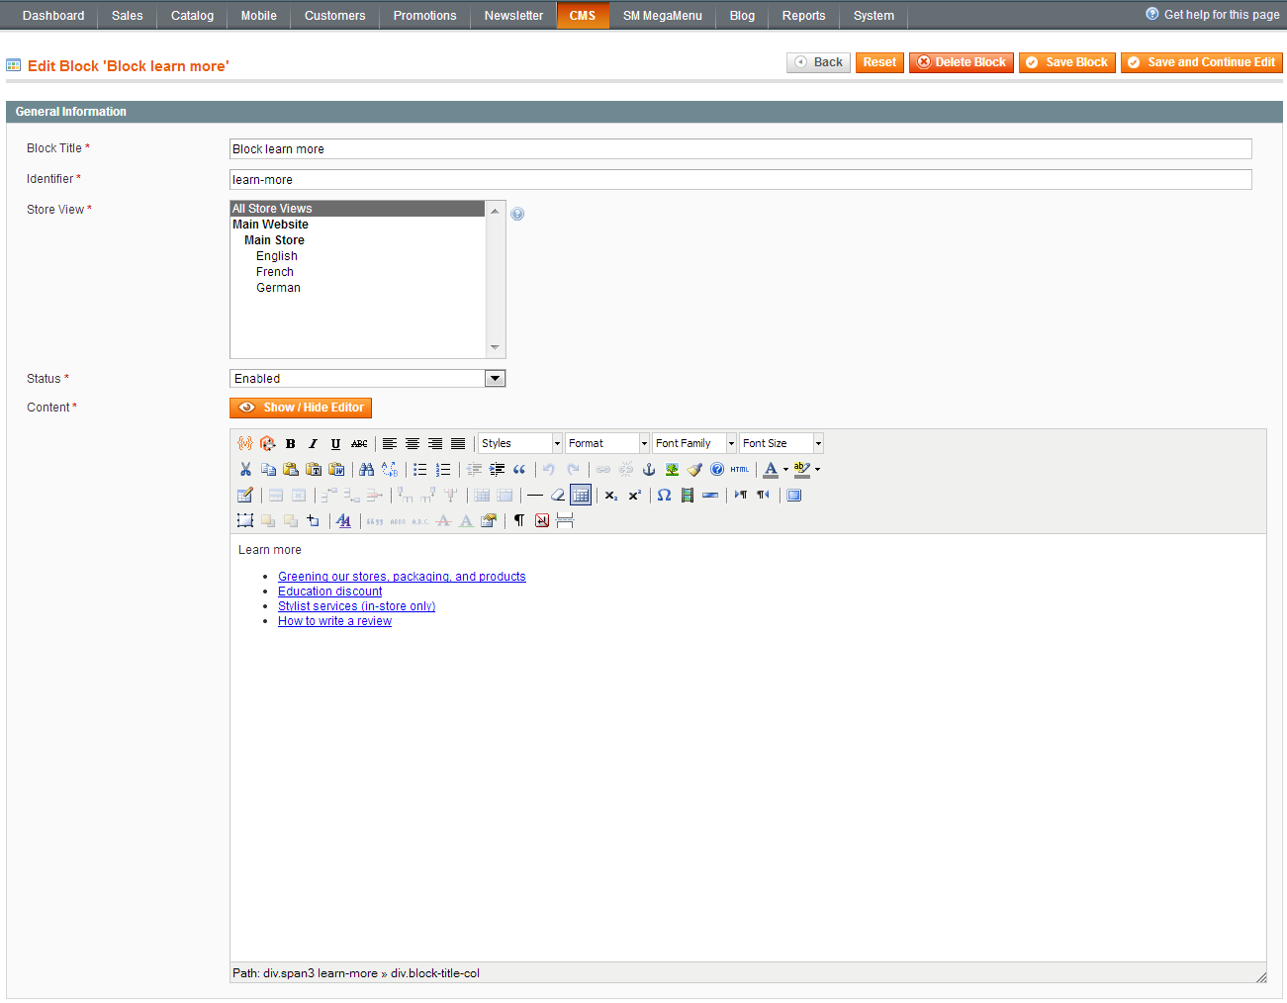
Task: Click the Save Block button
Action: (1066, 62)
